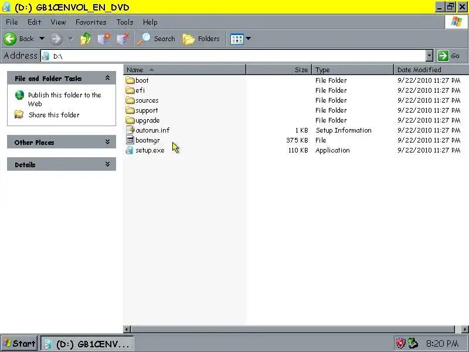Click the title bar drive icon
The width and height of the screenshot is (469, 352).
[x=6, y=7]
